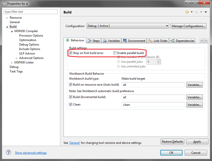The width and height of the screenshot is (212, 161).
Task: Select the Variables tab icon
Action: pos(105,40)
